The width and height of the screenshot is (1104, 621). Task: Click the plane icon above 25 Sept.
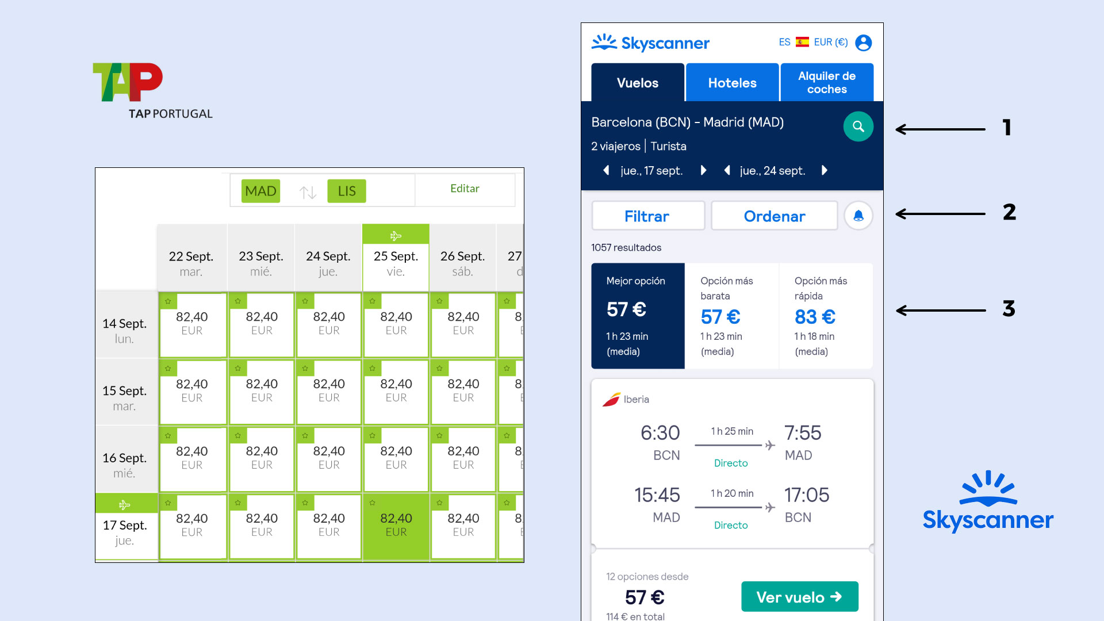pyautogui.click(x=396, y=236)
